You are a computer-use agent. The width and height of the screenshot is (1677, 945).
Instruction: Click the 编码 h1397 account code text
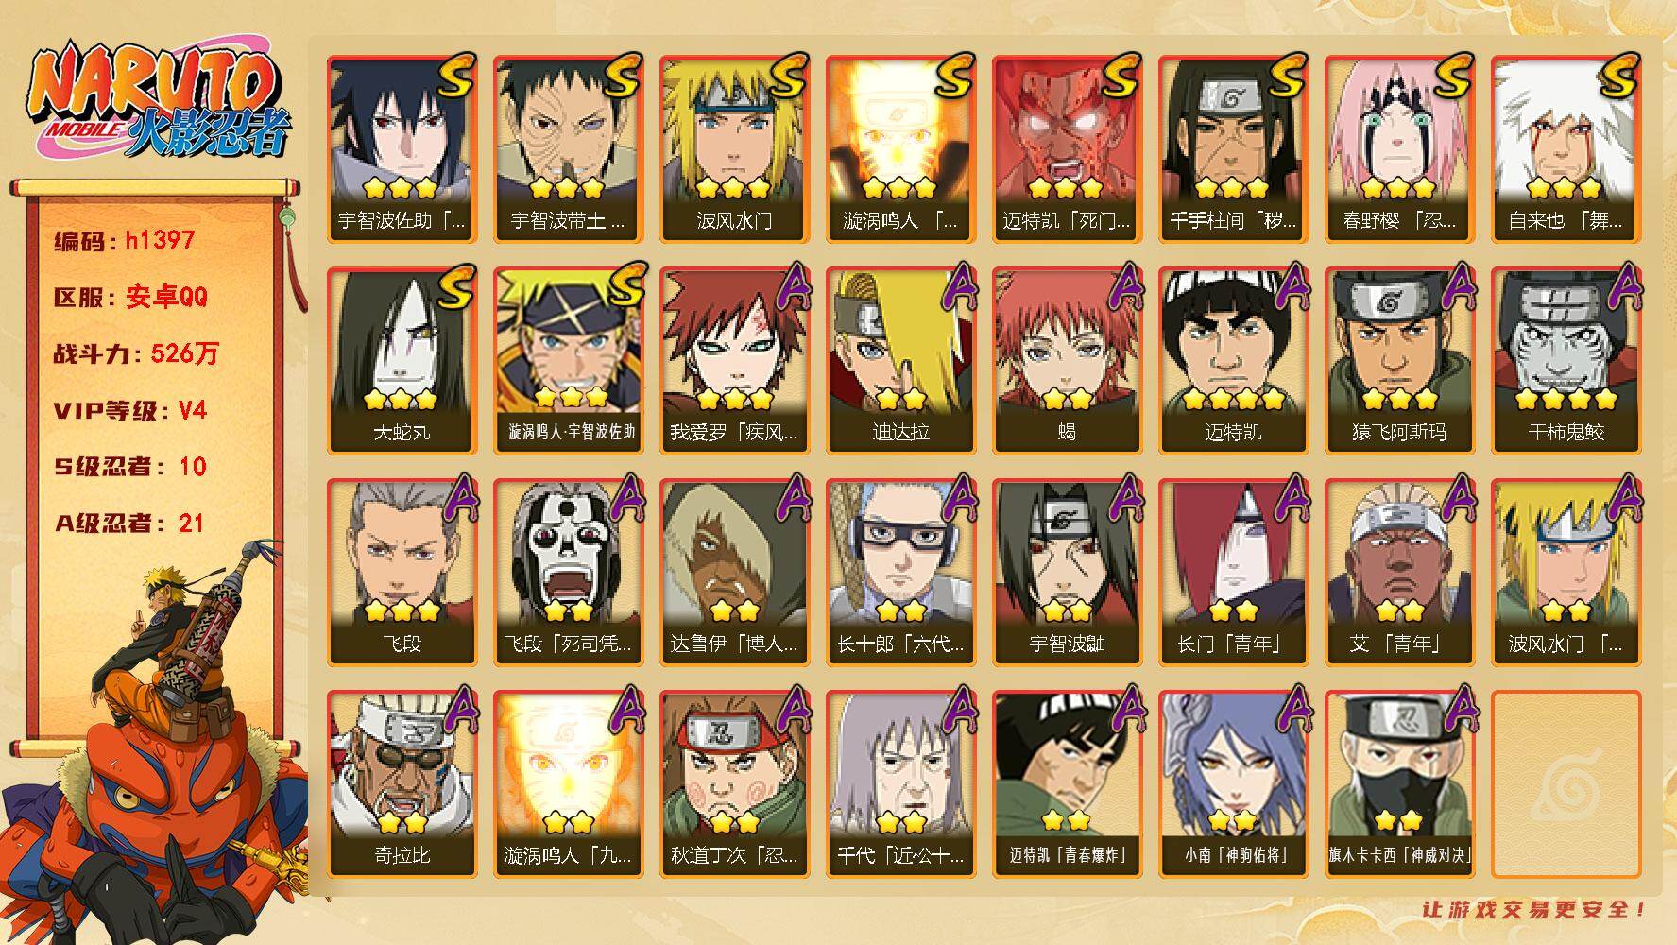tap(125, 241)
